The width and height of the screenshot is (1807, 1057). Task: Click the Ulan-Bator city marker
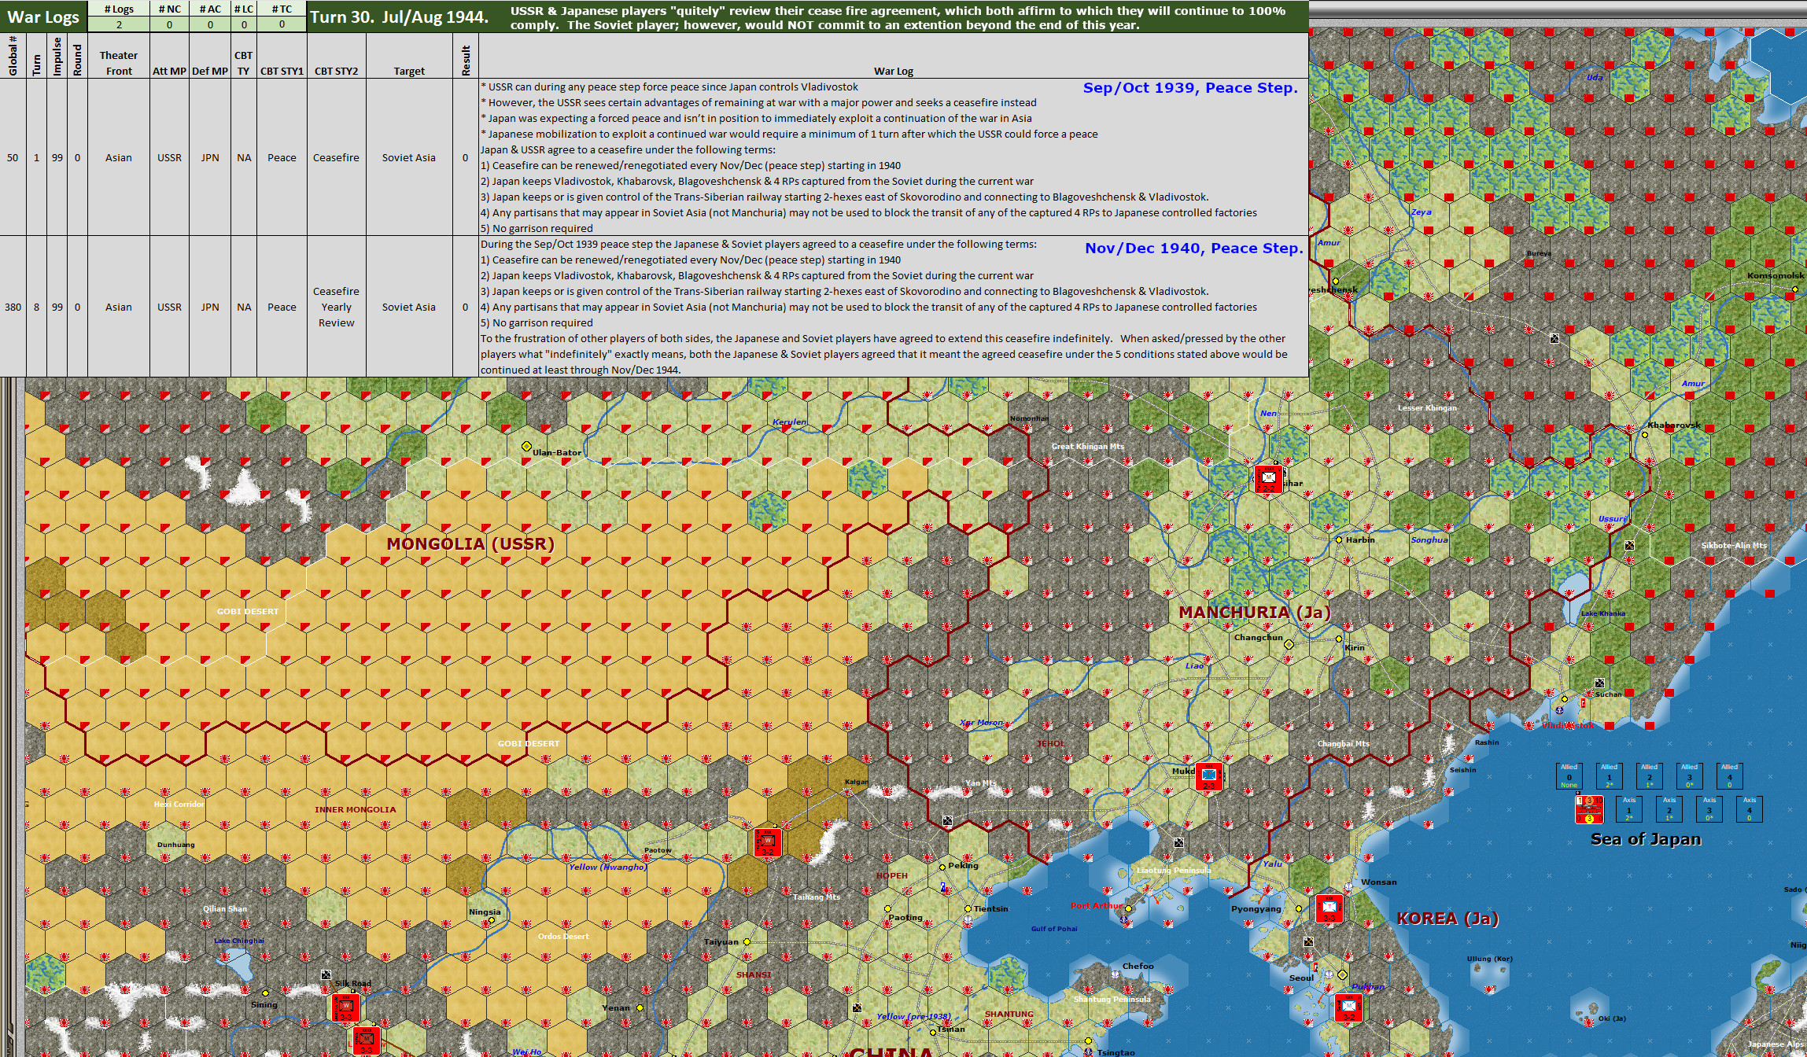click(527, 447)
